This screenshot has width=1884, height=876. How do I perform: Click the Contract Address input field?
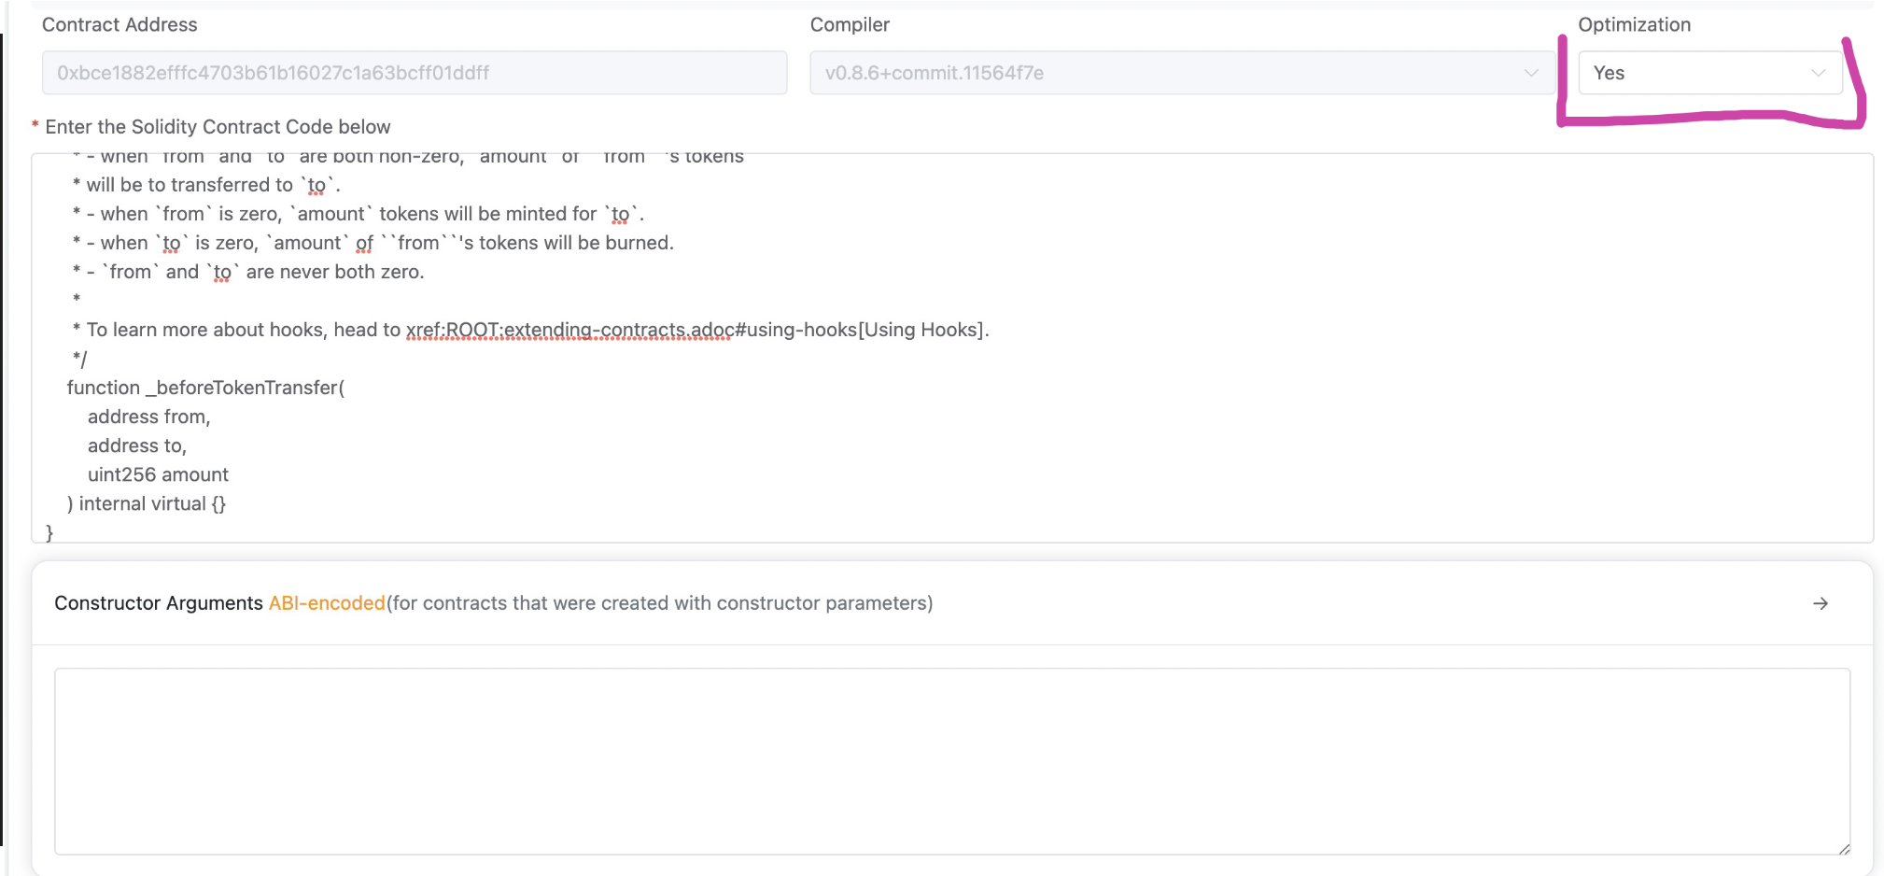(x=414, y=73)
